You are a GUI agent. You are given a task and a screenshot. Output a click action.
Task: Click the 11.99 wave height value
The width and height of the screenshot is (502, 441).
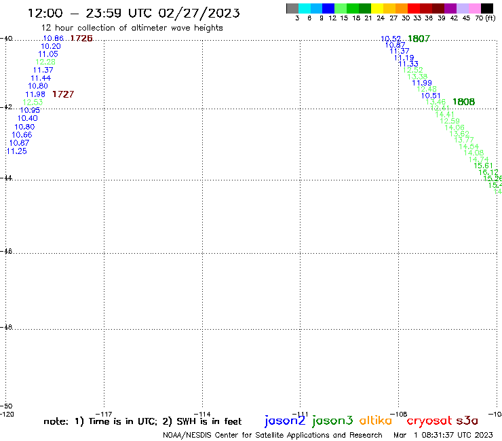point(422,83)
